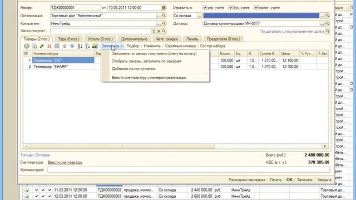Viewport: 356px width, 200px height.
Task: Switch to the Печать tab
Action: pyautogui.click(x=192, y=39)
